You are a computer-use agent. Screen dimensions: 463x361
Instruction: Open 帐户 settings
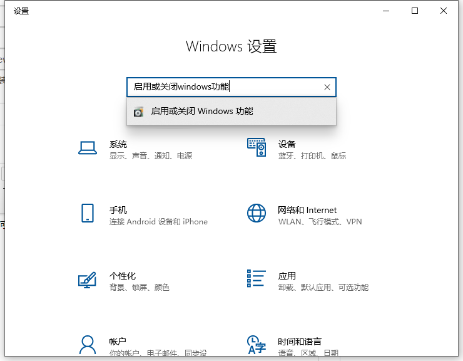click(118, 342)
